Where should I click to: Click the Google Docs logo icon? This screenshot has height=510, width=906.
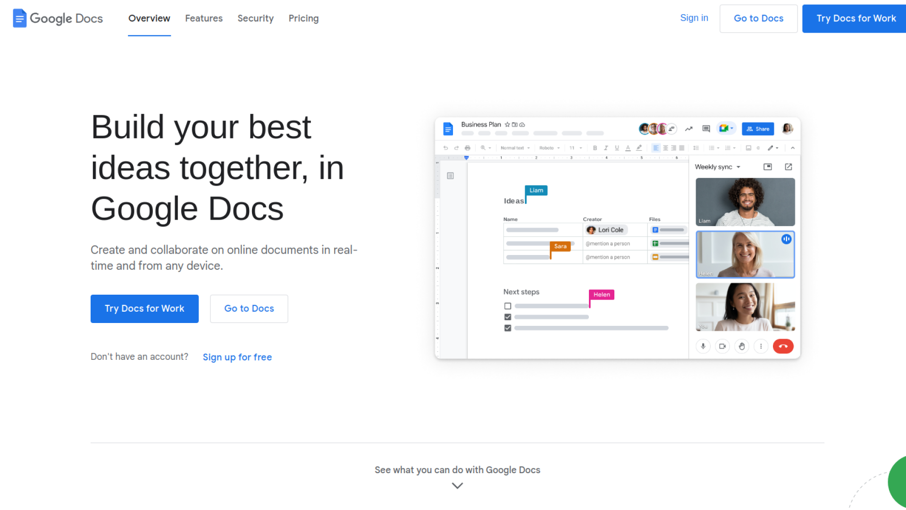click(19, 18)
